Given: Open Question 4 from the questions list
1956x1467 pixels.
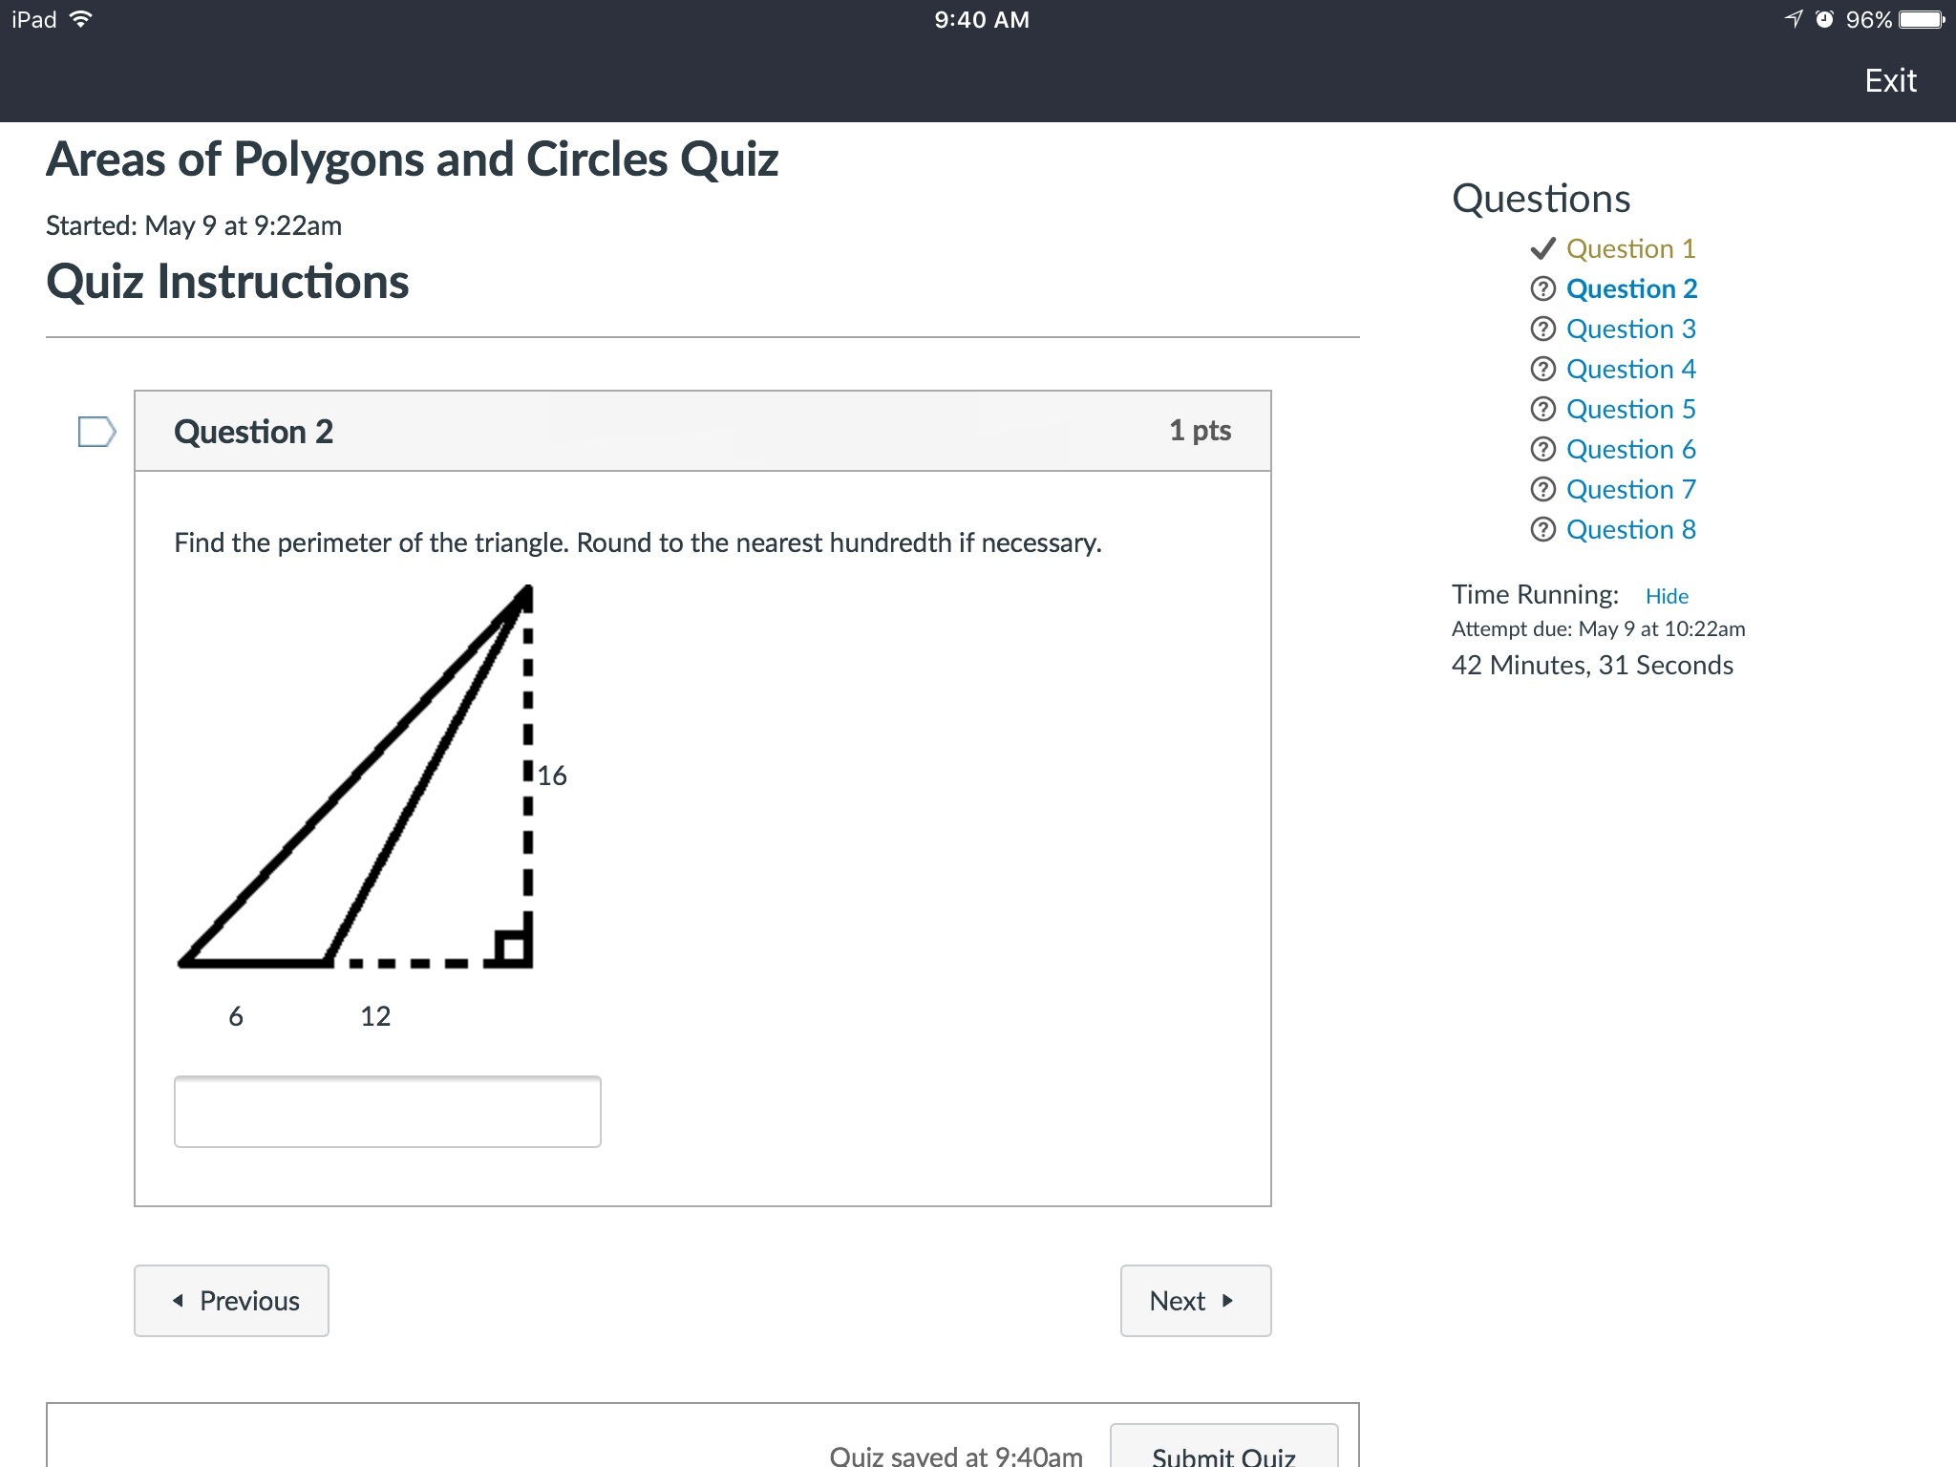Looking at the screenshot, I should coord(1630,370).
